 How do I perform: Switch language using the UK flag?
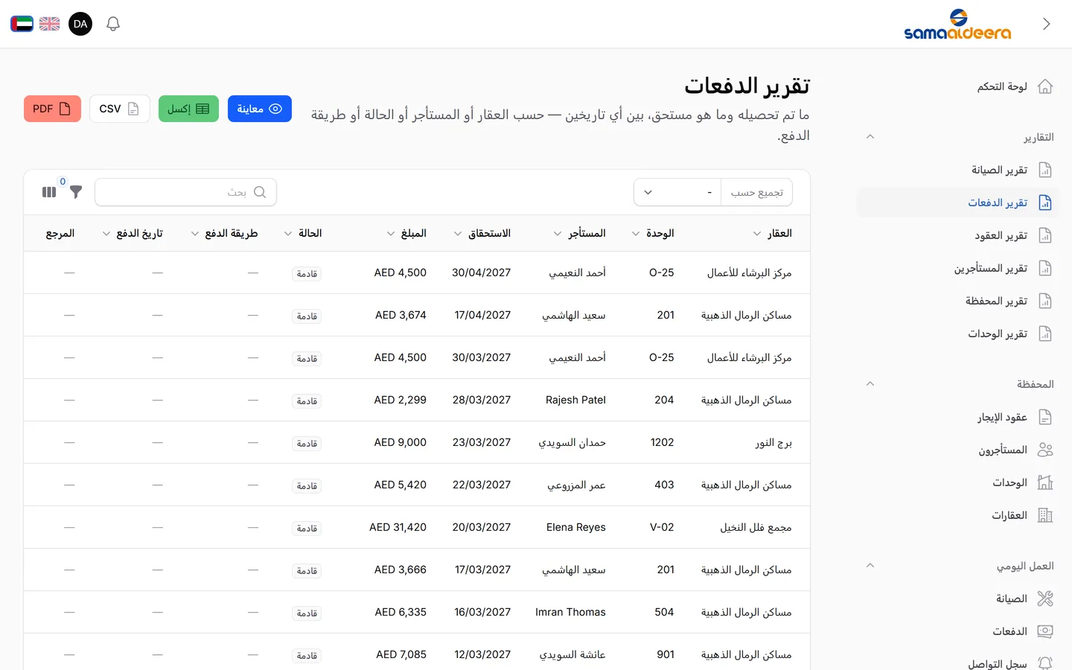50,24
